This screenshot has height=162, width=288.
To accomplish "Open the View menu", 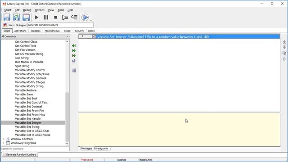I will click(51, 10).
